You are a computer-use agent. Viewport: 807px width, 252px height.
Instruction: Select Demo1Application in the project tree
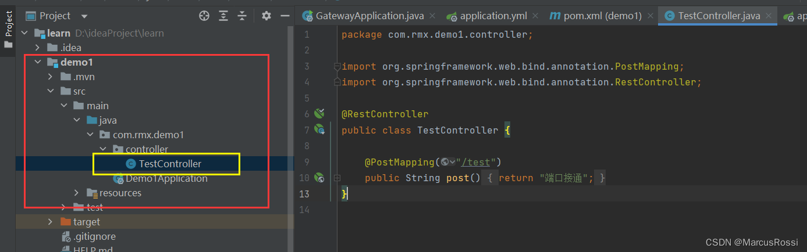tap(166, 178)
